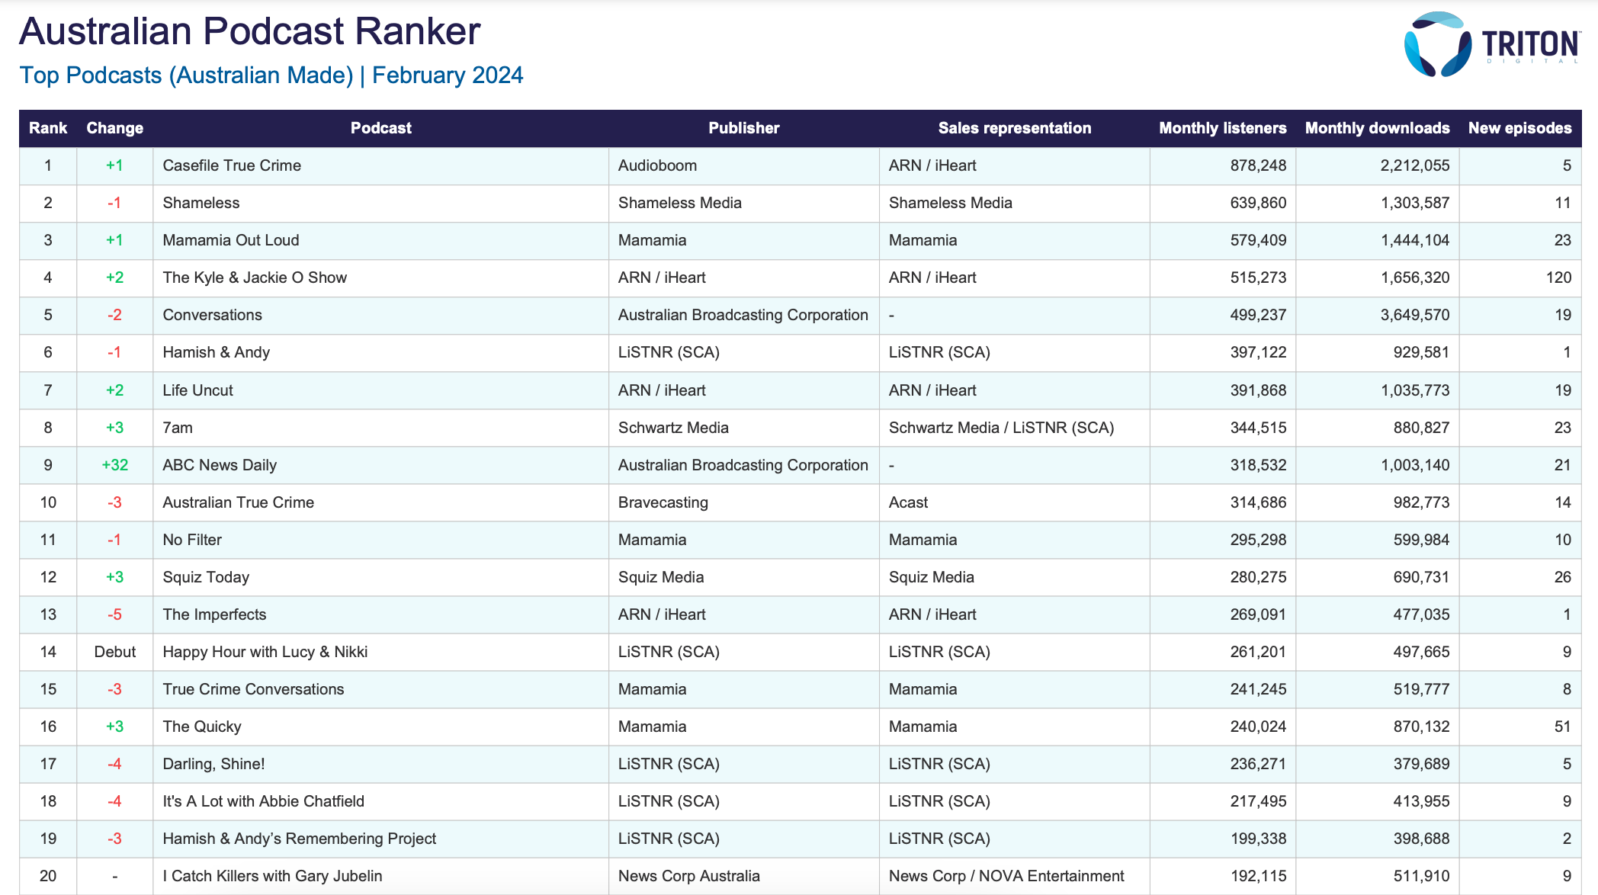Select The Quicky podcast name
The image size is (1598, 895).
click(x=202, y=727)
